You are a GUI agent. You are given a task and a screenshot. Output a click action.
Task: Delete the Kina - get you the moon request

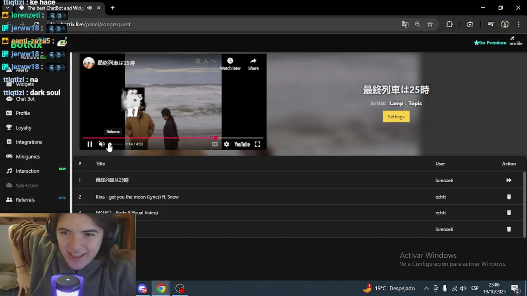pyautogui.click(x=509, y=197)
